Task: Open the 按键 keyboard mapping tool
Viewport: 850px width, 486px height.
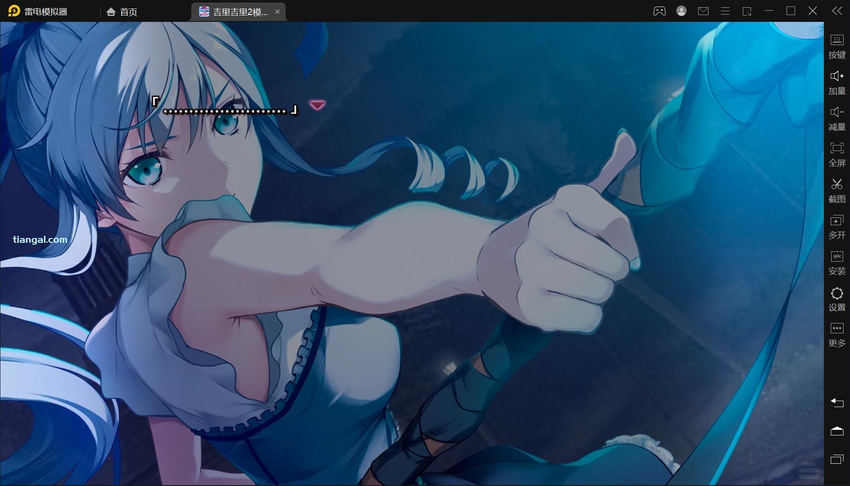Action: pyautogui.click(x=837, y=47)
